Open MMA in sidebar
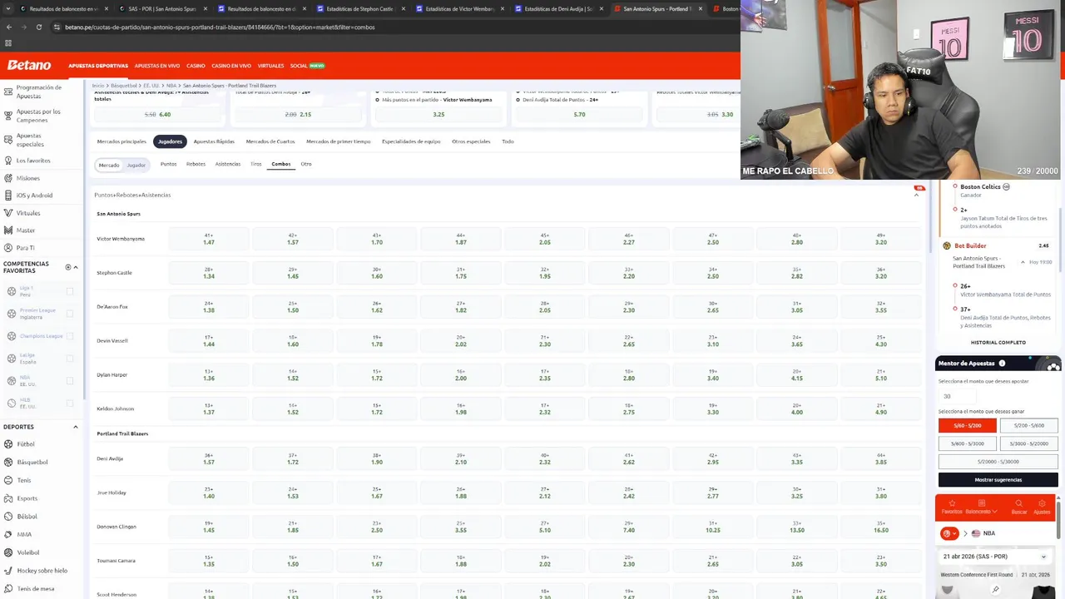The image size is (1065, 599). click(x=24, y=534)
